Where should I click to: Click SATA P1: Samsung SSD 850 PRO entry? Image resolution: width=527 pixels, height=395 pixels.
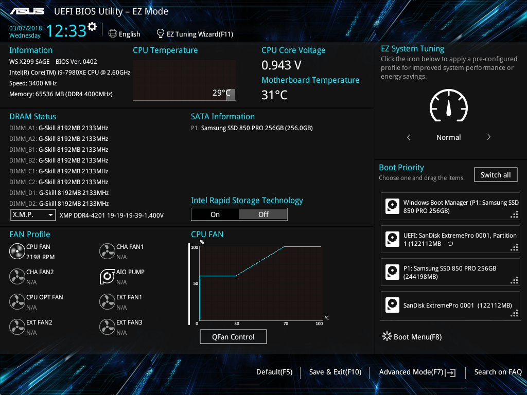252,128
